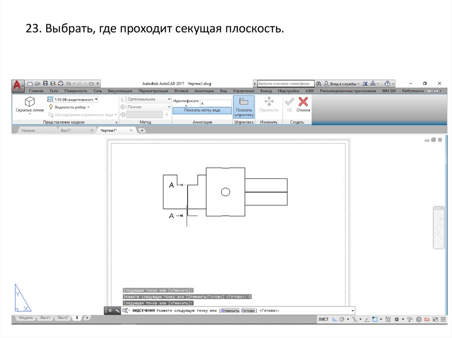Toggle the ЛИСТ paper space status button
Image resolution: width=452 pixels, height=338 pixels.
click(x=323, y=319)
